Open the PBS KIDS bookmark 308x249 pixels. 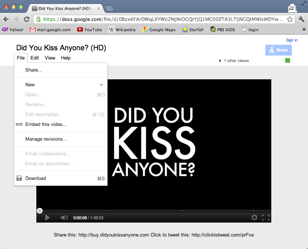click(222, 30)
